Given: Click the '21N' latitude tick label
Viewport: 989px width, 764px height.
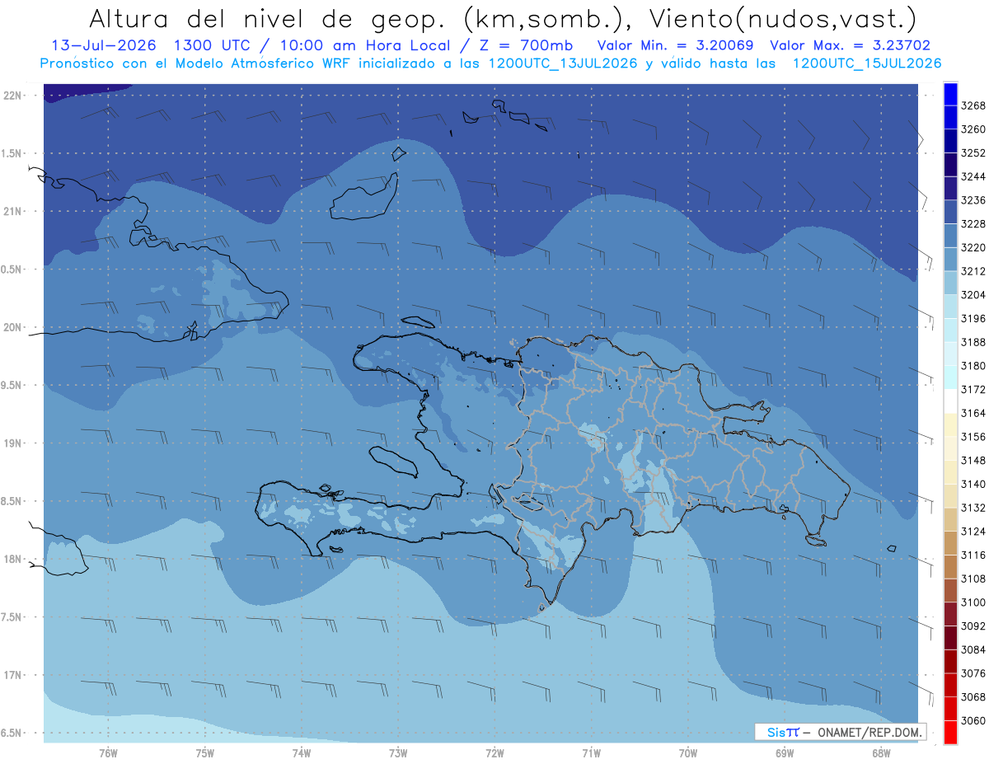Looking at the screenshot, I should coord(12,211).
